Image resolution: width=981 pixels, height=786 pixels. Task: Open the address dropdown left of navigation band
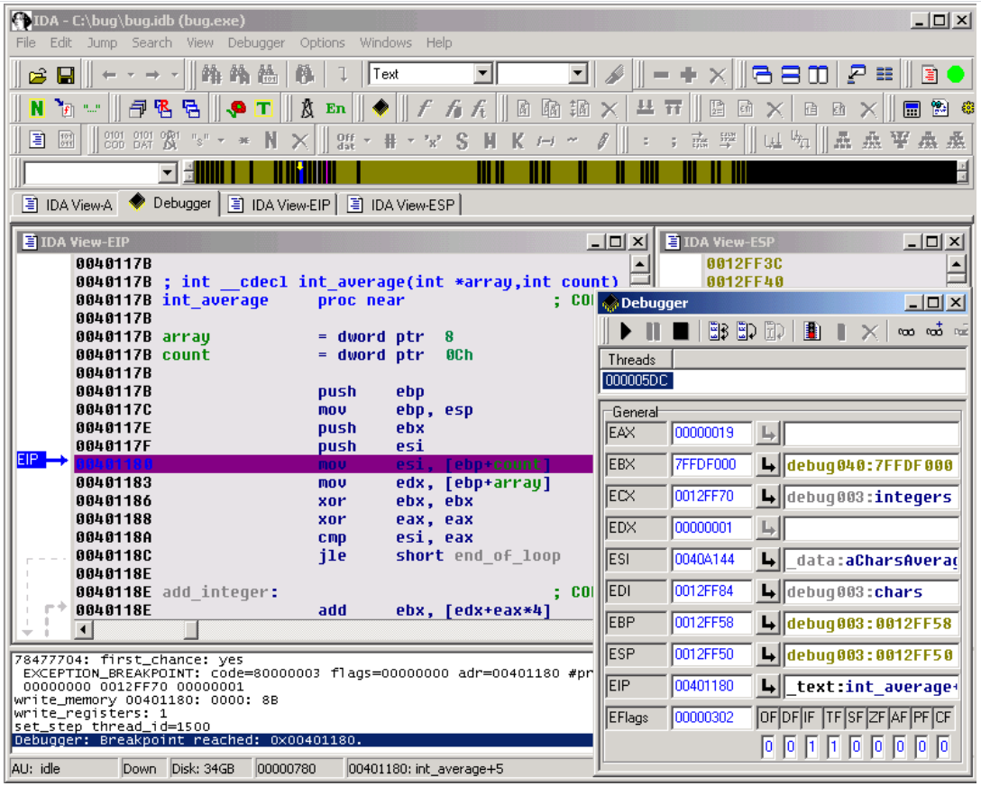168,173
